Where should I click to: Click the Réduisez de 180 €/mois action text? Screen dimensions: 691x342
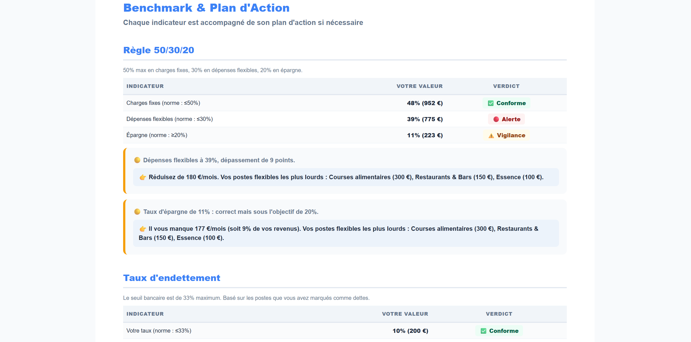pos(346,177)
